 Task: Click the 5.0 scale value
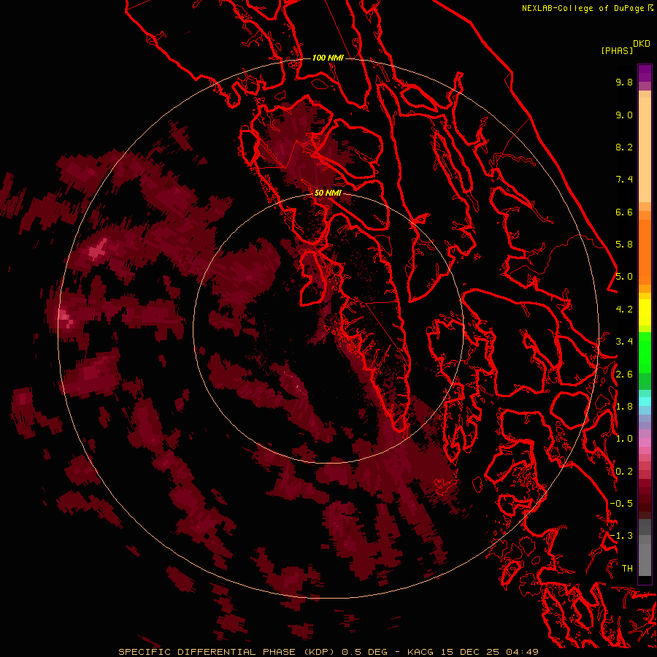coord(624,277)
